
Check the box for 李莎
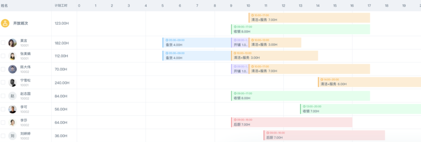point(3,123)
